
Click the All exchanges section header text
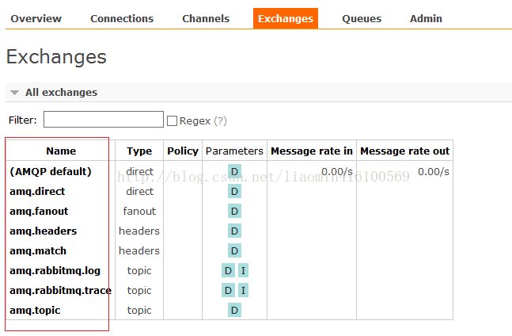tap(62, 93)
